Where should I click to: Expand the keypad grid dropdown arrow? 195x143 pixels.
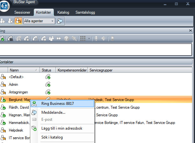[89, 38]
